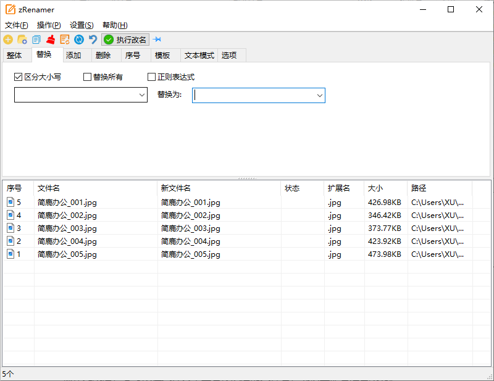This screenshot has height=381, width=494.
Task: Click the orange edit list icon
Action: click(x=65, y=40)
